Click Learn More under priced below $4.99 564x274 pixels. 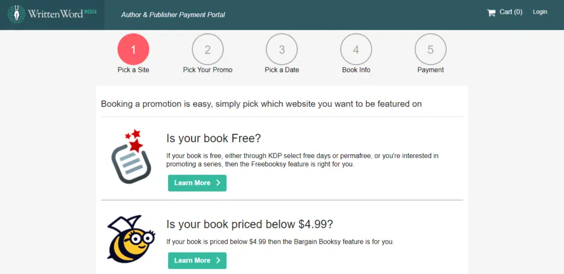(197, 260)
